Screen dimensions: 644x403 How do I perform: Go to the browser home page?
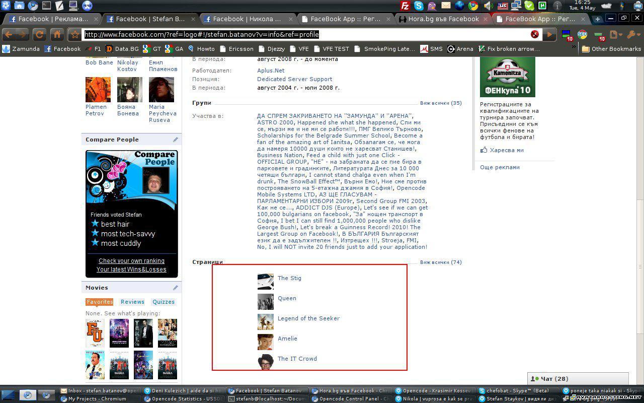[x=57, y=34]
